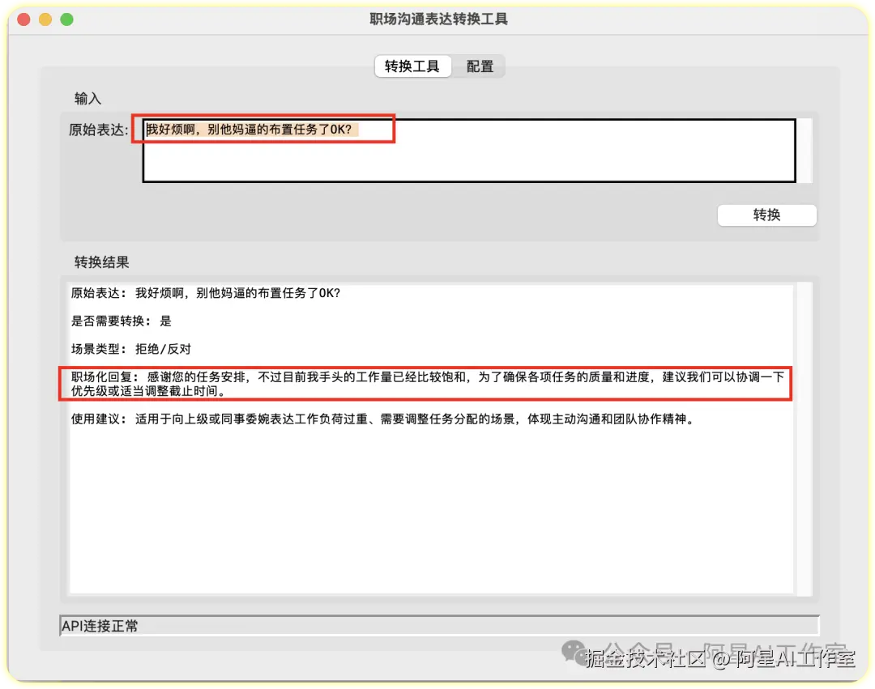This screenshot has width=875, height=689.
Task: Click the window title 职场沟通表达转换工具
Action: point(438,19)
